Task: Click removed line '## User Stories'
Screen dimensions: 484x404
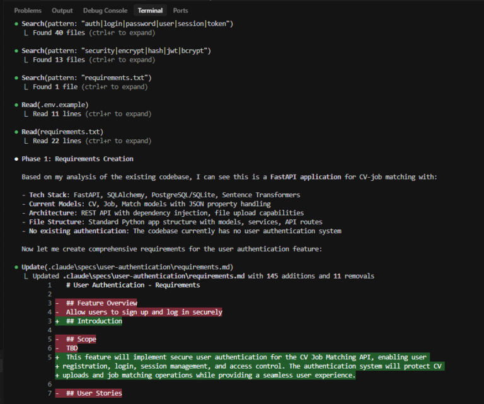Action: point(89,393)
